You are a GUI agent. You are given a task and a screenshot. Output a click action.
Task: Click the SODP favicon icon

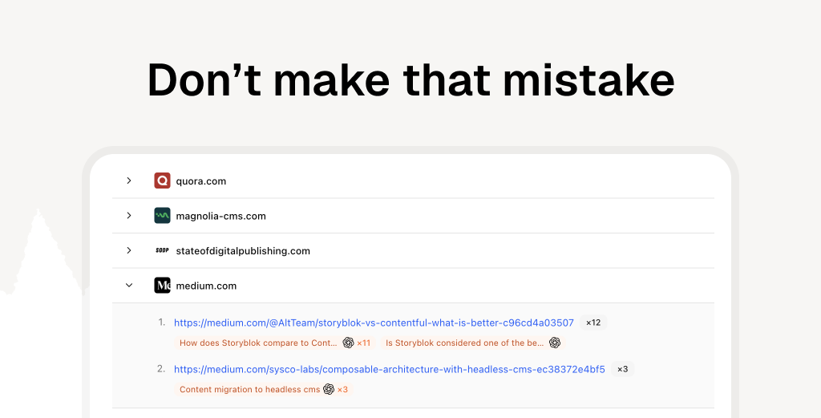pos(162,250)
